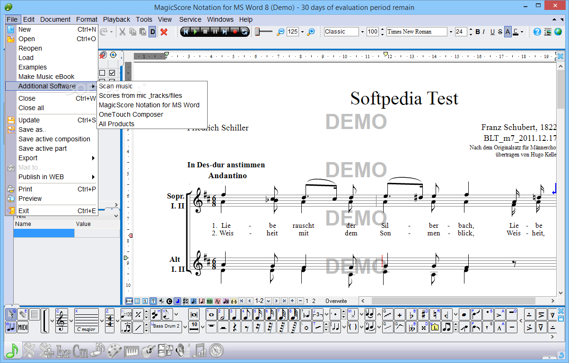Click the compass clock icon in bottom bar
The width and height of the screenshot is (569, 363).
click(216, 350)
